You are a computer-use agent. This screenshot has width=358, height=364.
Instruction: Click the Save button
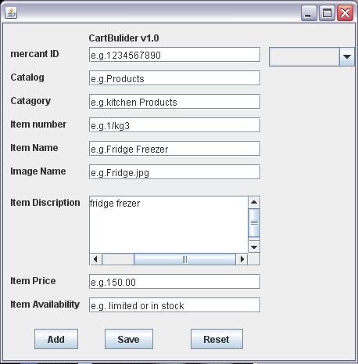129,339
